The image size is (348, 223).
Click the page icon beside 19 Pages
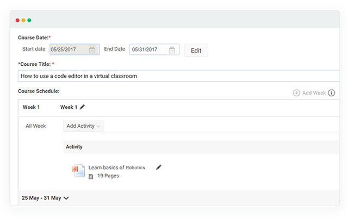(91, 176)
